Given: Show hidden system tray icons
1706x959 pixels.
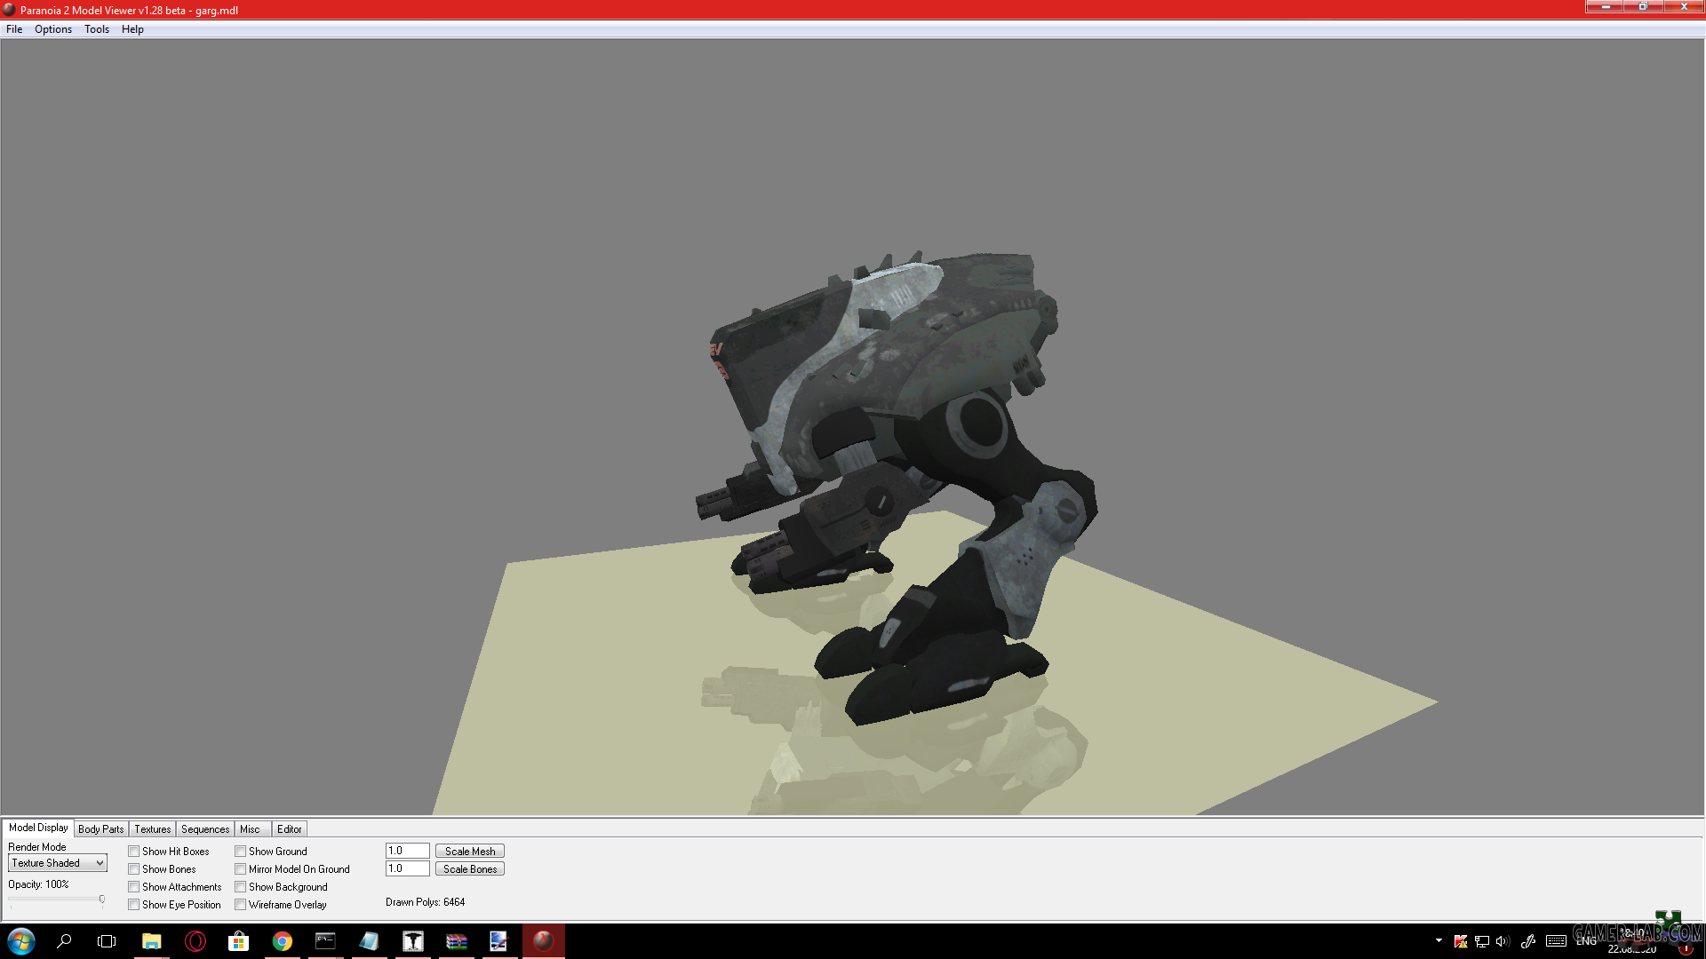Looking at the screenshot, I should pos(1439,940).
